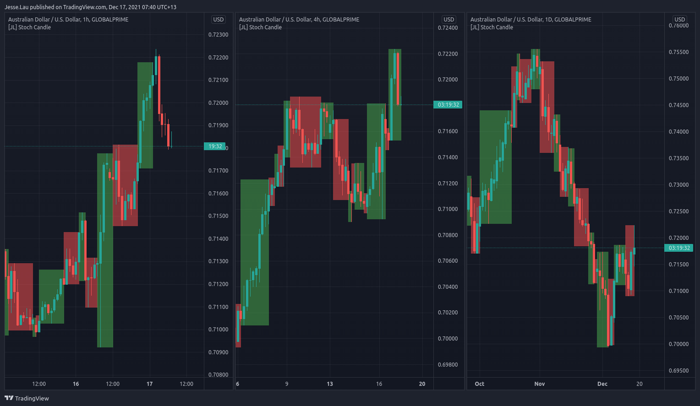This screenshot has height=406, width=700.
Task: Click the 0.69800 price label on the 4h chart
Action: 448,365
